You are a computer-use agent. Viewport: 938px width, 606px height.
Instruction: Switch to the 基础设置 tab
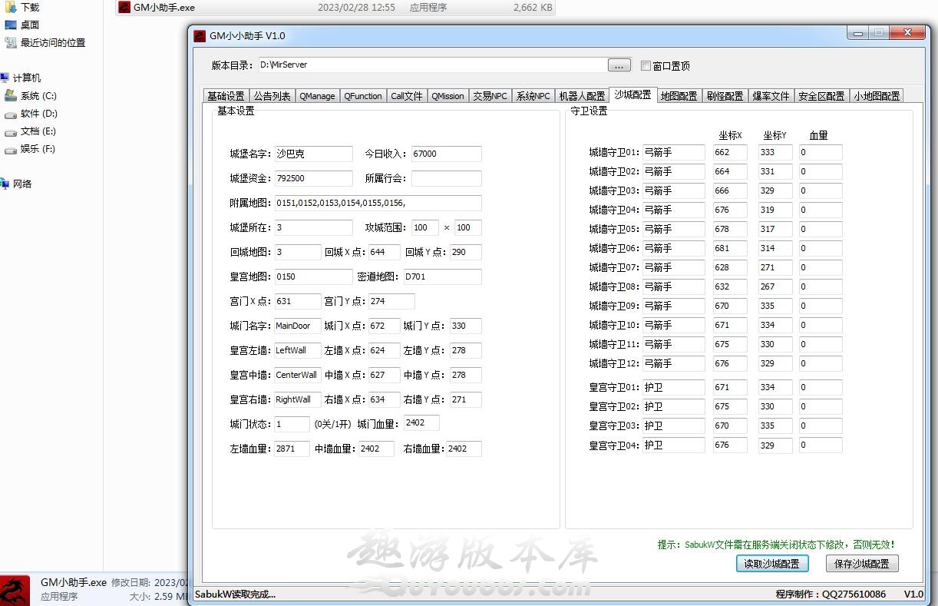226,96
